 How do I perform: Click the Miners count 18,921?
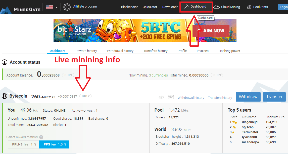pyautogui.click(x=174, y=117)
